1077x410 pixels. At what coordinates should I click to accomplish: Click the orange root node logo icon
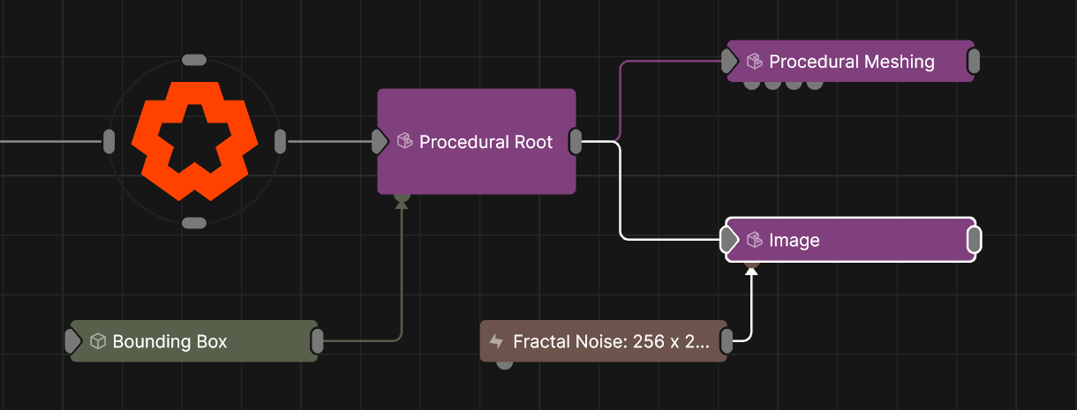[194, 141]
